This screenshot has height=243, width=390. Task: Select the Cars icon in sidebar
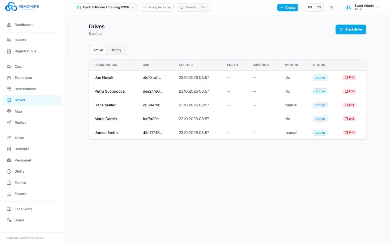pos(9,67)
